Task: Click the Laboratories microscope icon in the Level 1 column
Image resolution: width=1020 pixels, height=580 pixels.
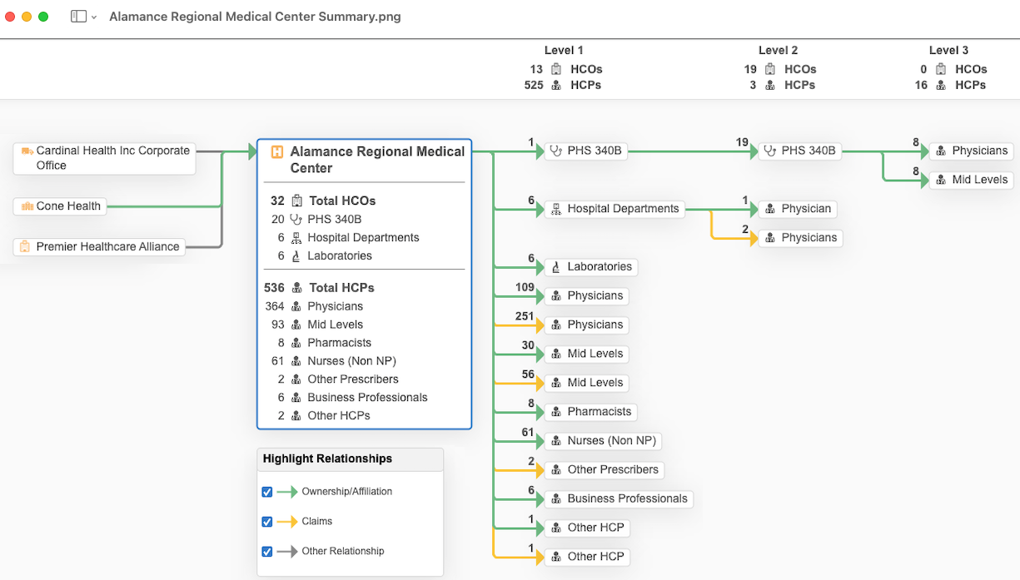Action: (556, 267)
